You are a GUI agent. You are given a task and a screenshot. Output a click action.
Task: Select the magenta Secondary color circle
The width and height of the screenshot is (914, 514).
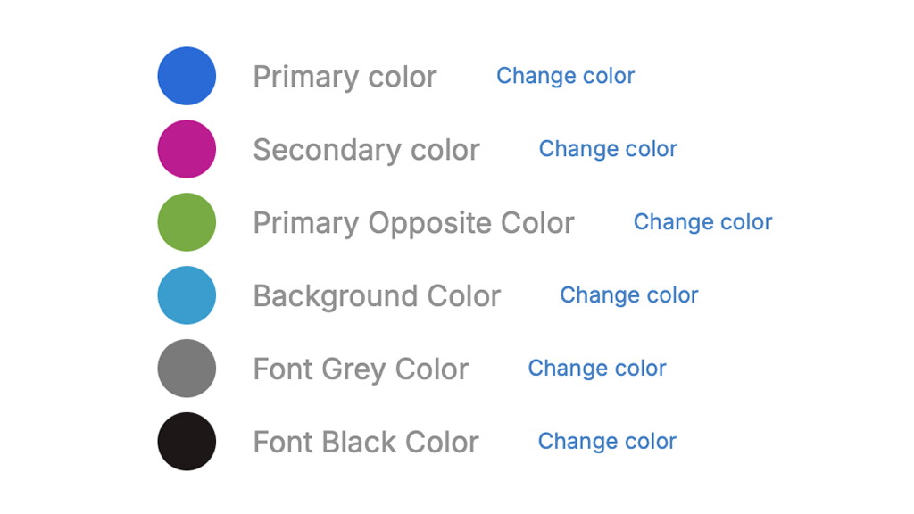point(187,149)
